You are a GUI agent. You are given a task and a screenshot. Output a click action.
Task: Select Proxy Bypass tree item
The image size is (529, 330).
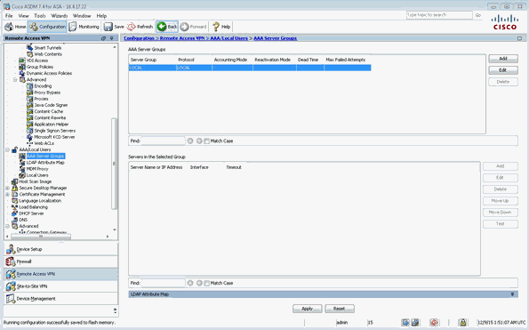pyautogui.click(x=47, y=93)
